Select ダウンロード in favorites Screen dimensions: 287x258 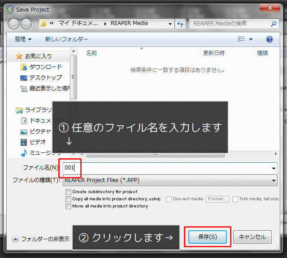pyautogui.click(x=45, y=67)
